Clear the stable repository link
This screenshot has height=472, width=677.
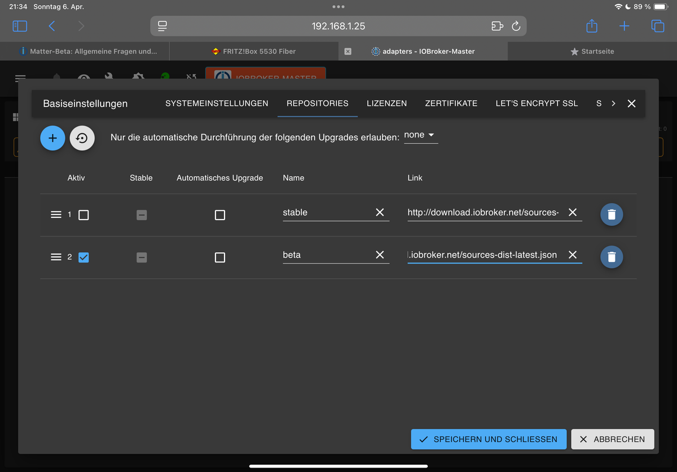click(x=573, y=212)
